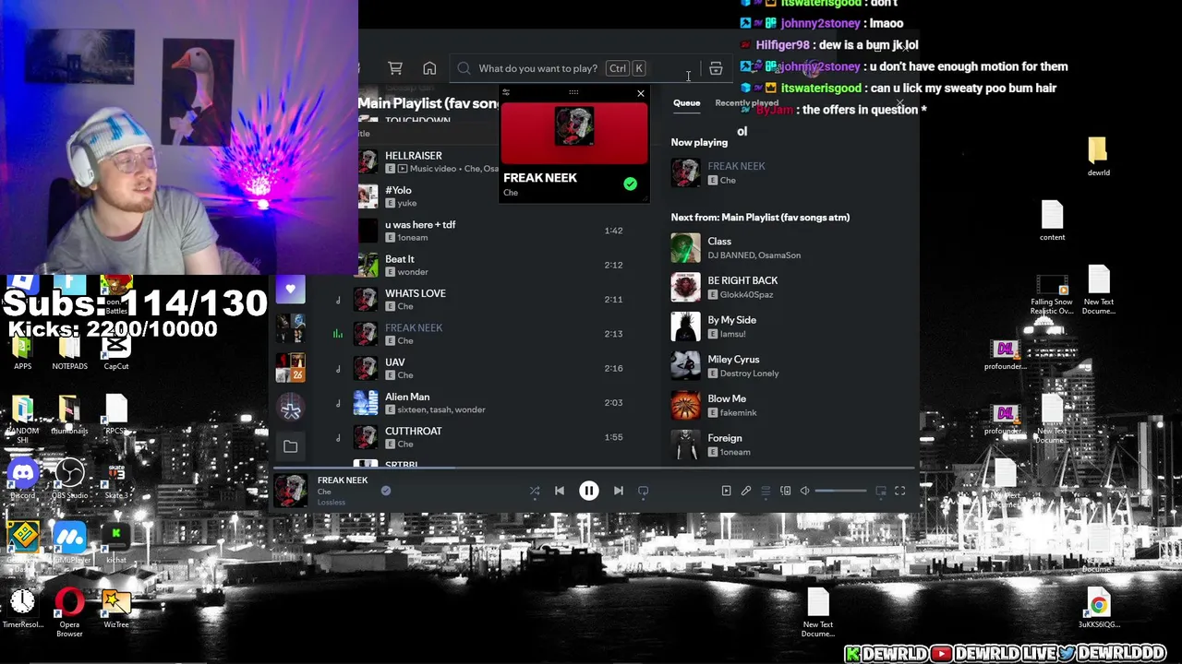Open Connect to a device icon
This screenshot has width=1182, height=664.
(786, 492)
